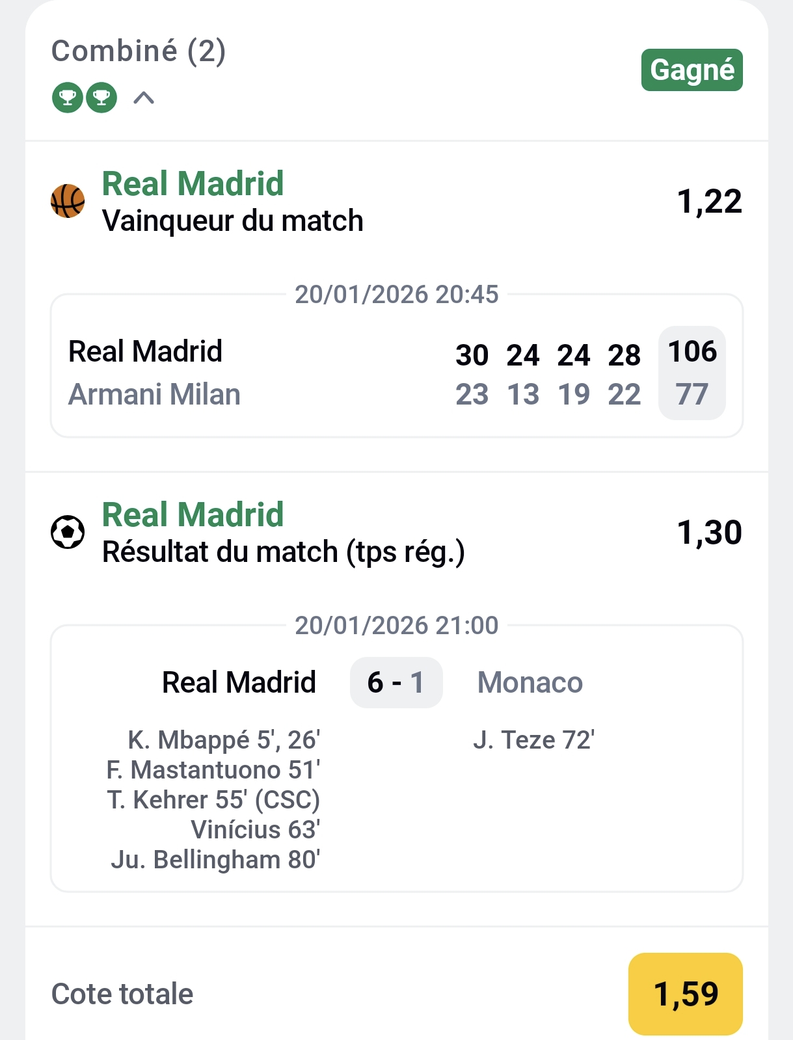This screenshot has width=793, height=1040.
Task: Click the 20/01/2026 21:00 match date
Action: [x=396, y=625]
